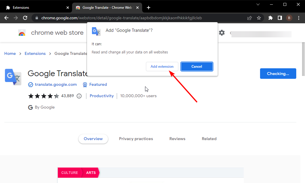Switch to the Reviews tab
The width and height of the screenshot is (305, 183).
[177, 139]
